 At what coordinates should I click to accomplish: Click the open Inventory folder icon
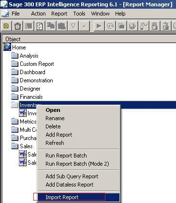[15, 105]
